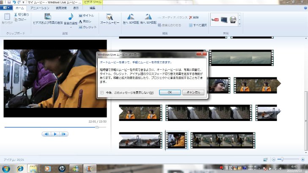The image size is (308, 173).
Task: Zoom in the timeline with plus
Action: (x=302, y=159)
